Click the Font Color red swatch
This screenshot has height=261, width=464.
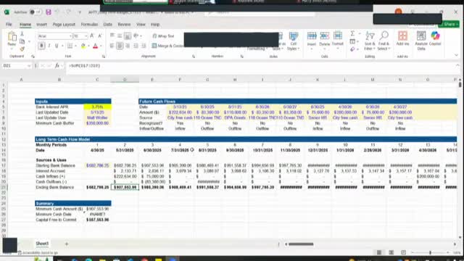(95, 46)
